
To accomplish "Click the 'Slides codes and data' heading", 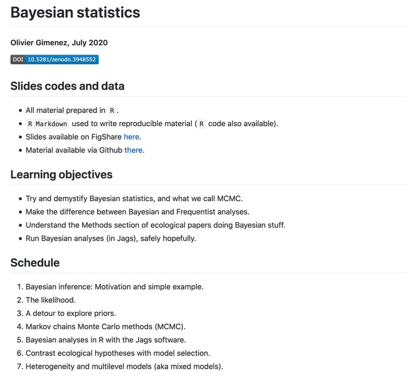I will point(68,86).
